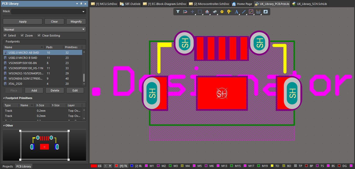
Task: Click the Edit footprint button
Action: tap(75, 90)
